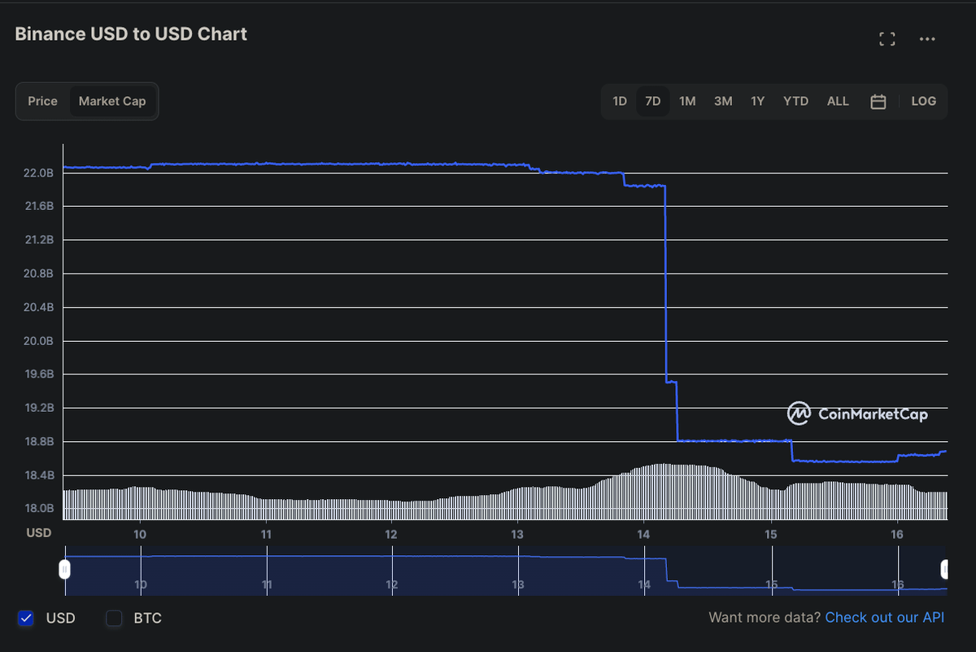Toggle LOG scale on the chart

[x=923, y=102]
